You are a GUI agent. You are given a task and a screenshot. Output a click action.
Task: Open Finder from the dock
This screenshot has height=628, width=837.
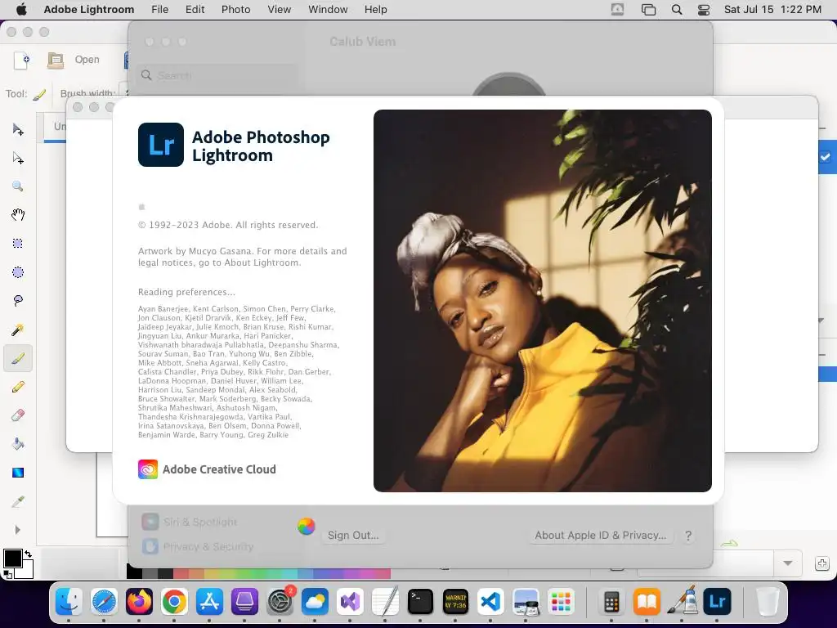click(69, 602)
